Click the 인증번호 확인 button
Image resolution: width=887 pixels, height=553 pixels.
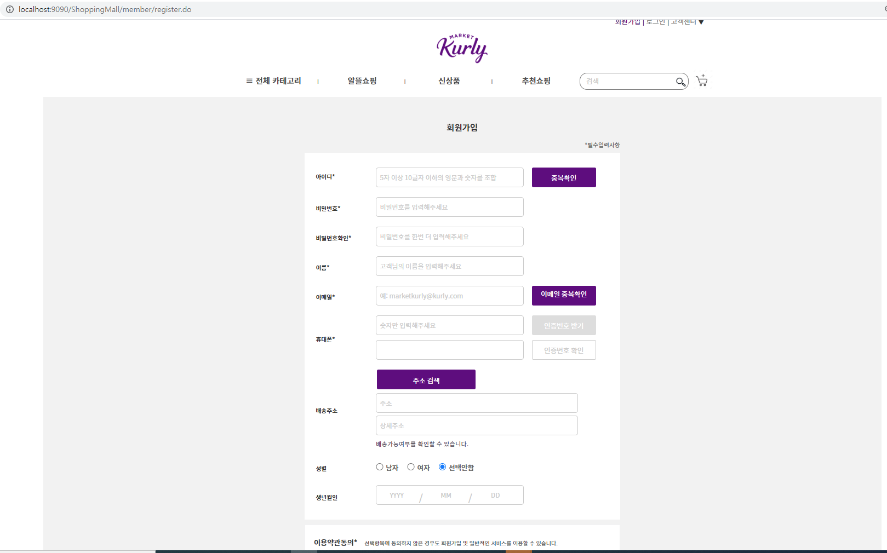tap(564, 350)
